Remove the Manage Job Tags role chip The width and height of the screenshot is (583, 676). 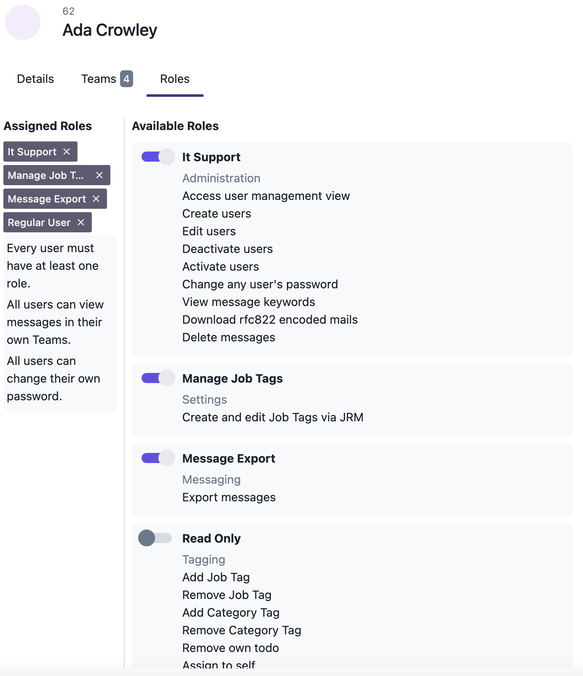click(99, 175)
